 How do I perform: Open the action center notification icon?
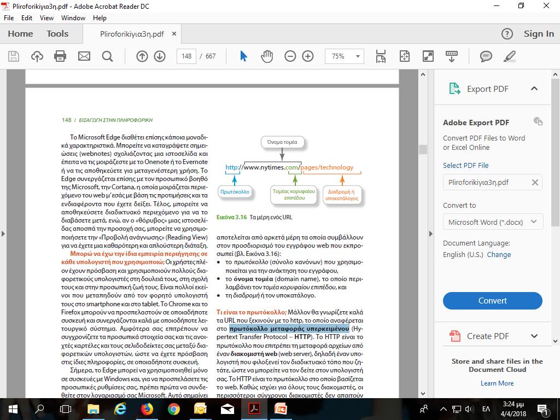tap(542, 409)
